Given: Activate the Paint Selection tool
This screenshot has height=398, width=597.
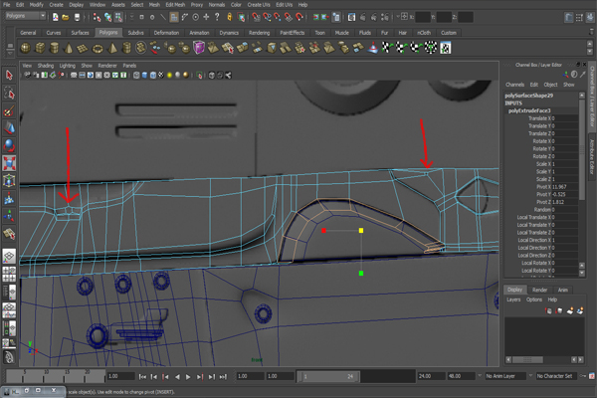Looking at the screenshot, I should click(9, 110).
